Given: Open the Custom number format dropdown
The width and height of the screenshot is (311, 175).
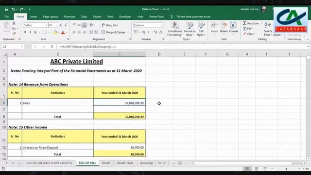Looking at the screenshot, I should coord(161,25).
